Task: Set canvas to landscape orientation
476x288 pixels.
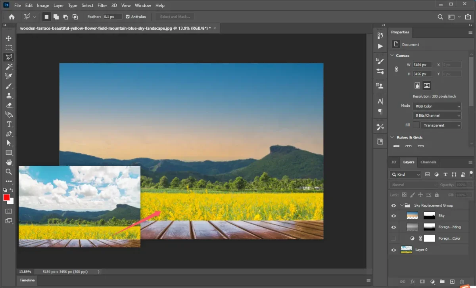Action: (x=427, y=85)
